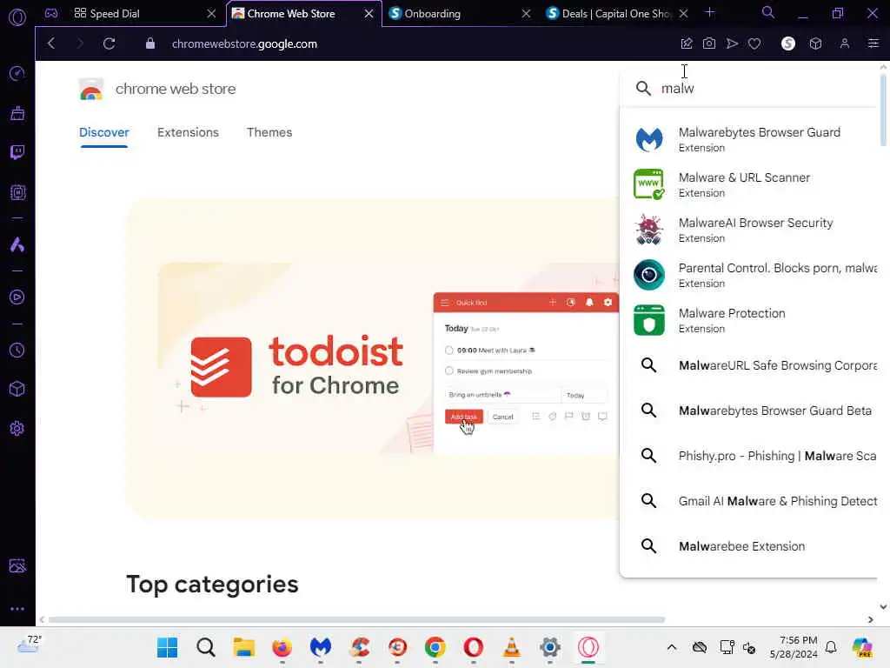
Task: Open a new tab with plus button
Action: point(709,12)
